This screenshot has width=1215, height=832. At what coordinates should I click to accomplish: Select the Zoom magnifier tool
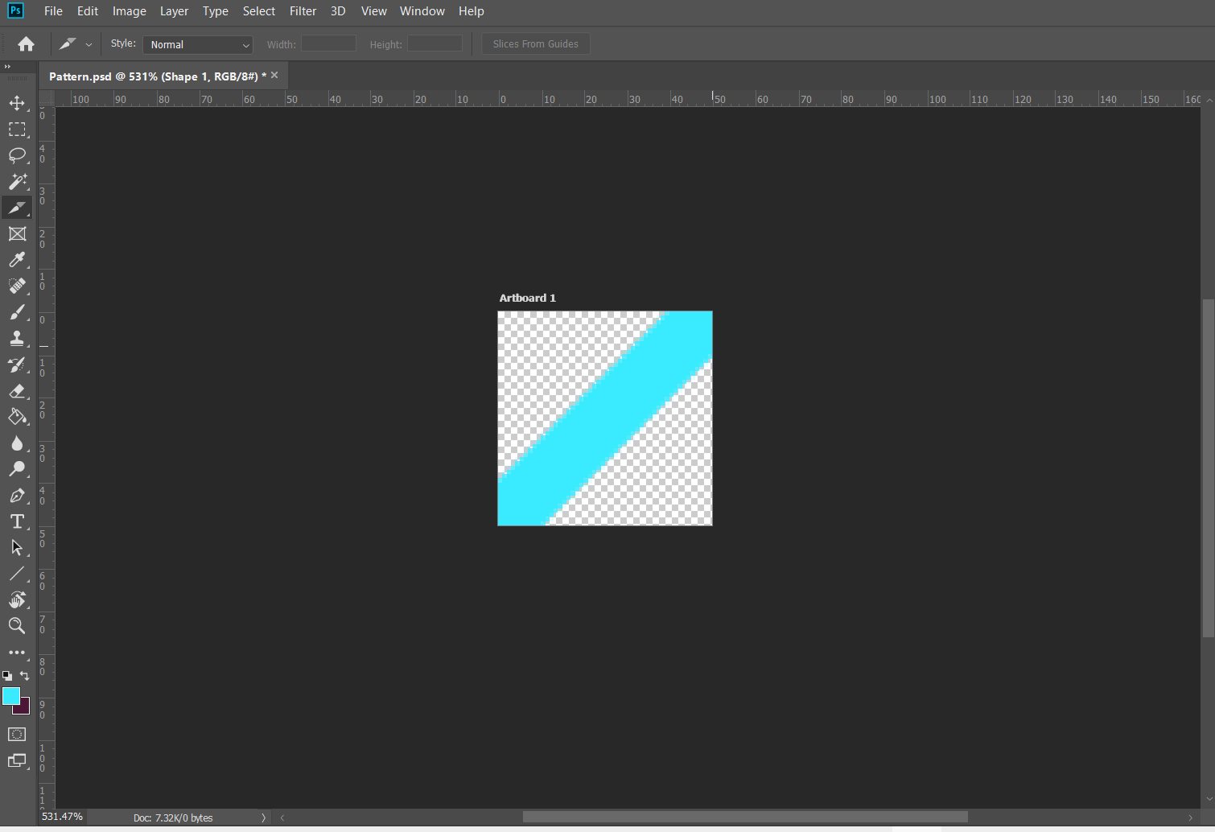17,626
